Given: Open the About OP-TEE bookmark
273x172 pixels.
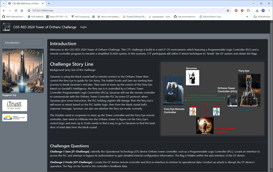Looking at the screenshot, I should point(57,17).
